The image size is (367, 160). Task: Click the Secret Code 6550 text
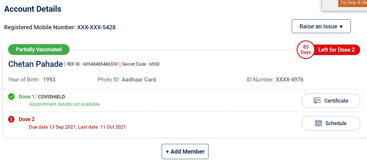coord(141,64)
